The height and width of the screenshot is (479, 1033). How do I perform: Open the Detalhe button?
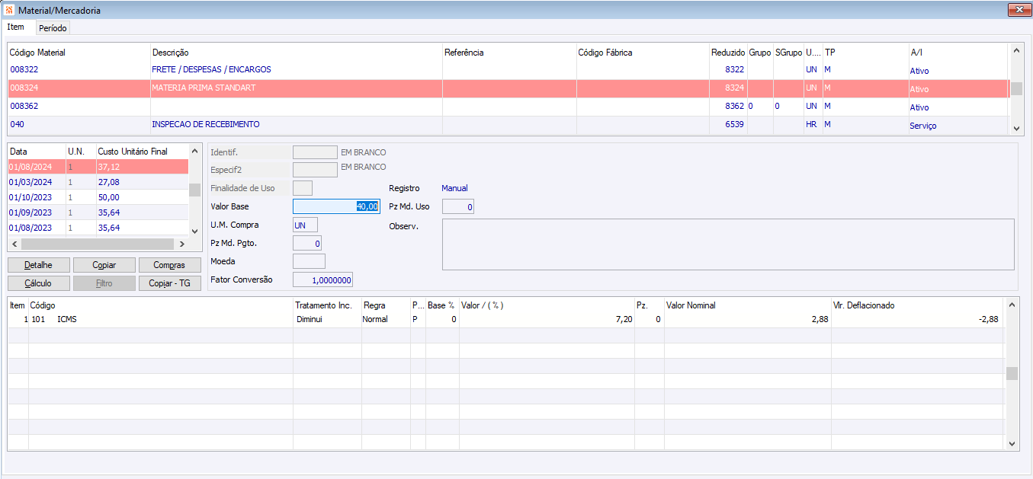point(39,265)
